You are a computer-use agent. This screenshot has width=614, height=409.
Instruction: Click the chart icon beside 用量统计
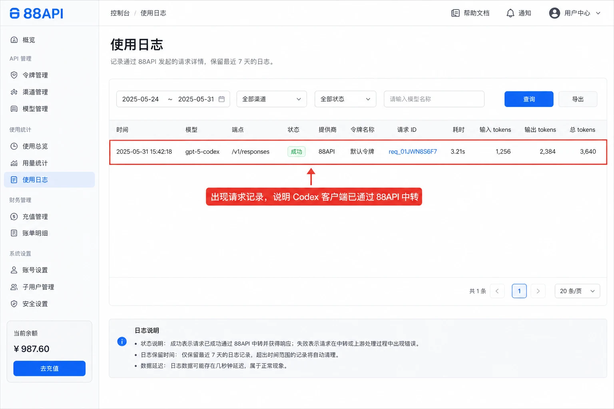(14, 163)
